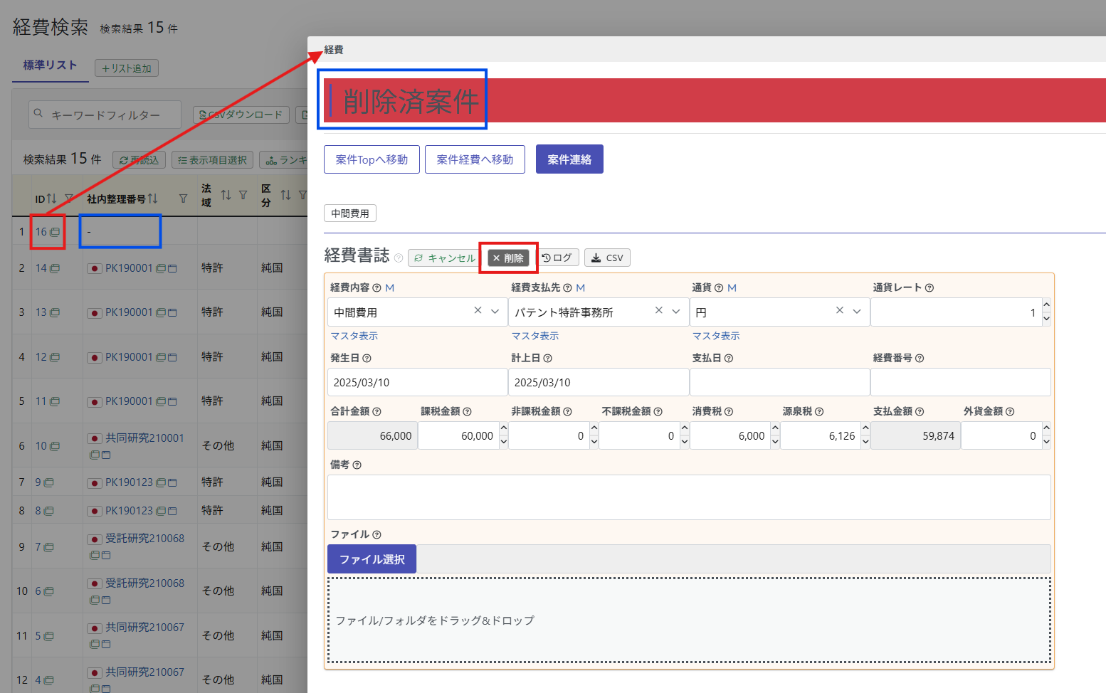The image size is (1106, 693).
Task: Click the 計上日 date field
Action: 599,382
